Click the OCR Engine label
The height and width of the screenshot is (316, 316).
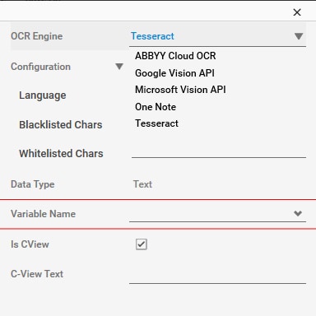(x=37, y=36)
